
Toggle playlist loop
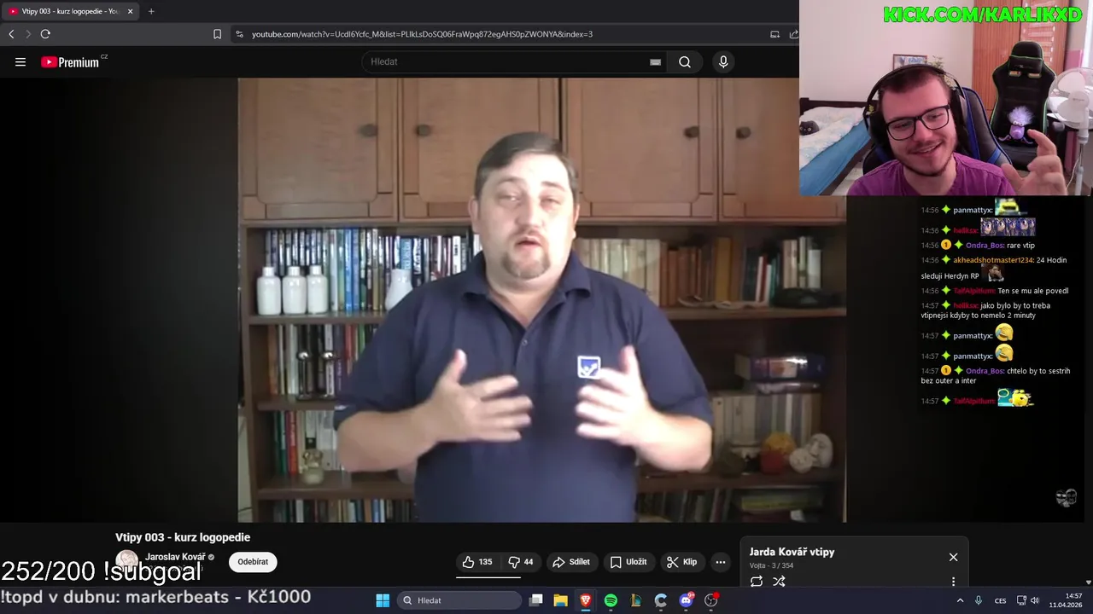(x=757, y=582)
